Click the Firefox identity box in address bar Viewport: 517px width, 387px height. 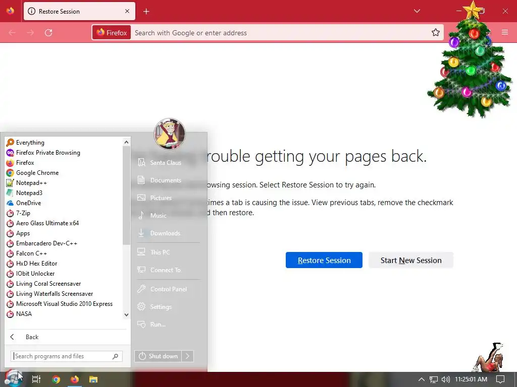point(112,33)
